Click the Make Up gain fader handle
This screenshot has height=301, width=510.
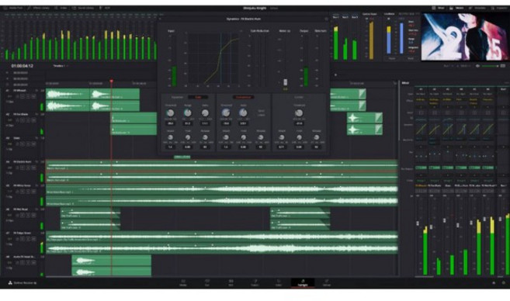[285, 82]
